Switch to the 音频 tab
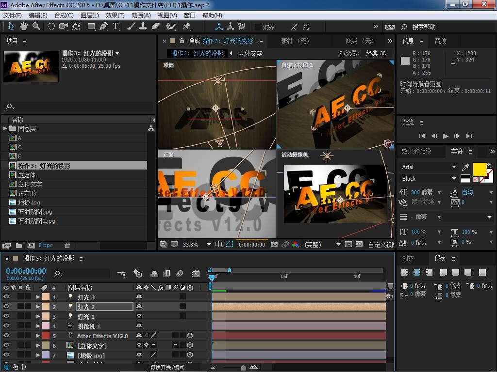Image resolution: width=497 pixels, height=372 pixels. 440,41
